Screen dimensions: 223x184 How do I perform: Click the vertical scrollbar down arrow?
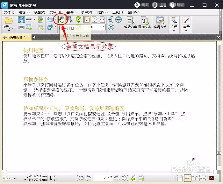tap(219, 168)
